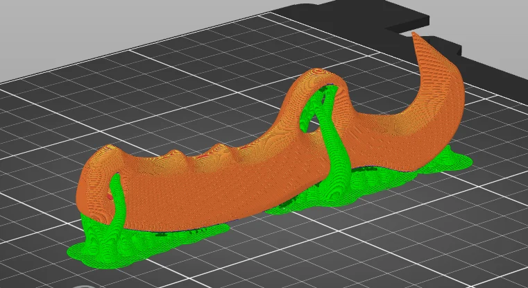Click the red overhang spot near the left support

[x=110, y=196]
